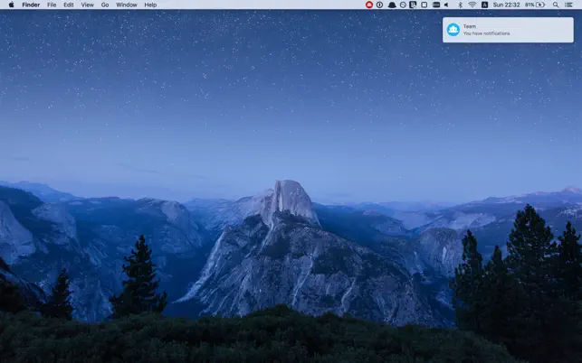Open the Go menu
Screen dimensions: 582x363
pyautogui.click(x=105, y=5)
